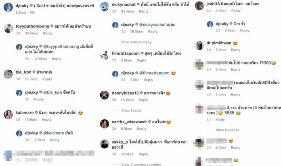Show "View 2 previous replies"
The height and width of the screenshot is (166, 281).
tap(141, 164)
